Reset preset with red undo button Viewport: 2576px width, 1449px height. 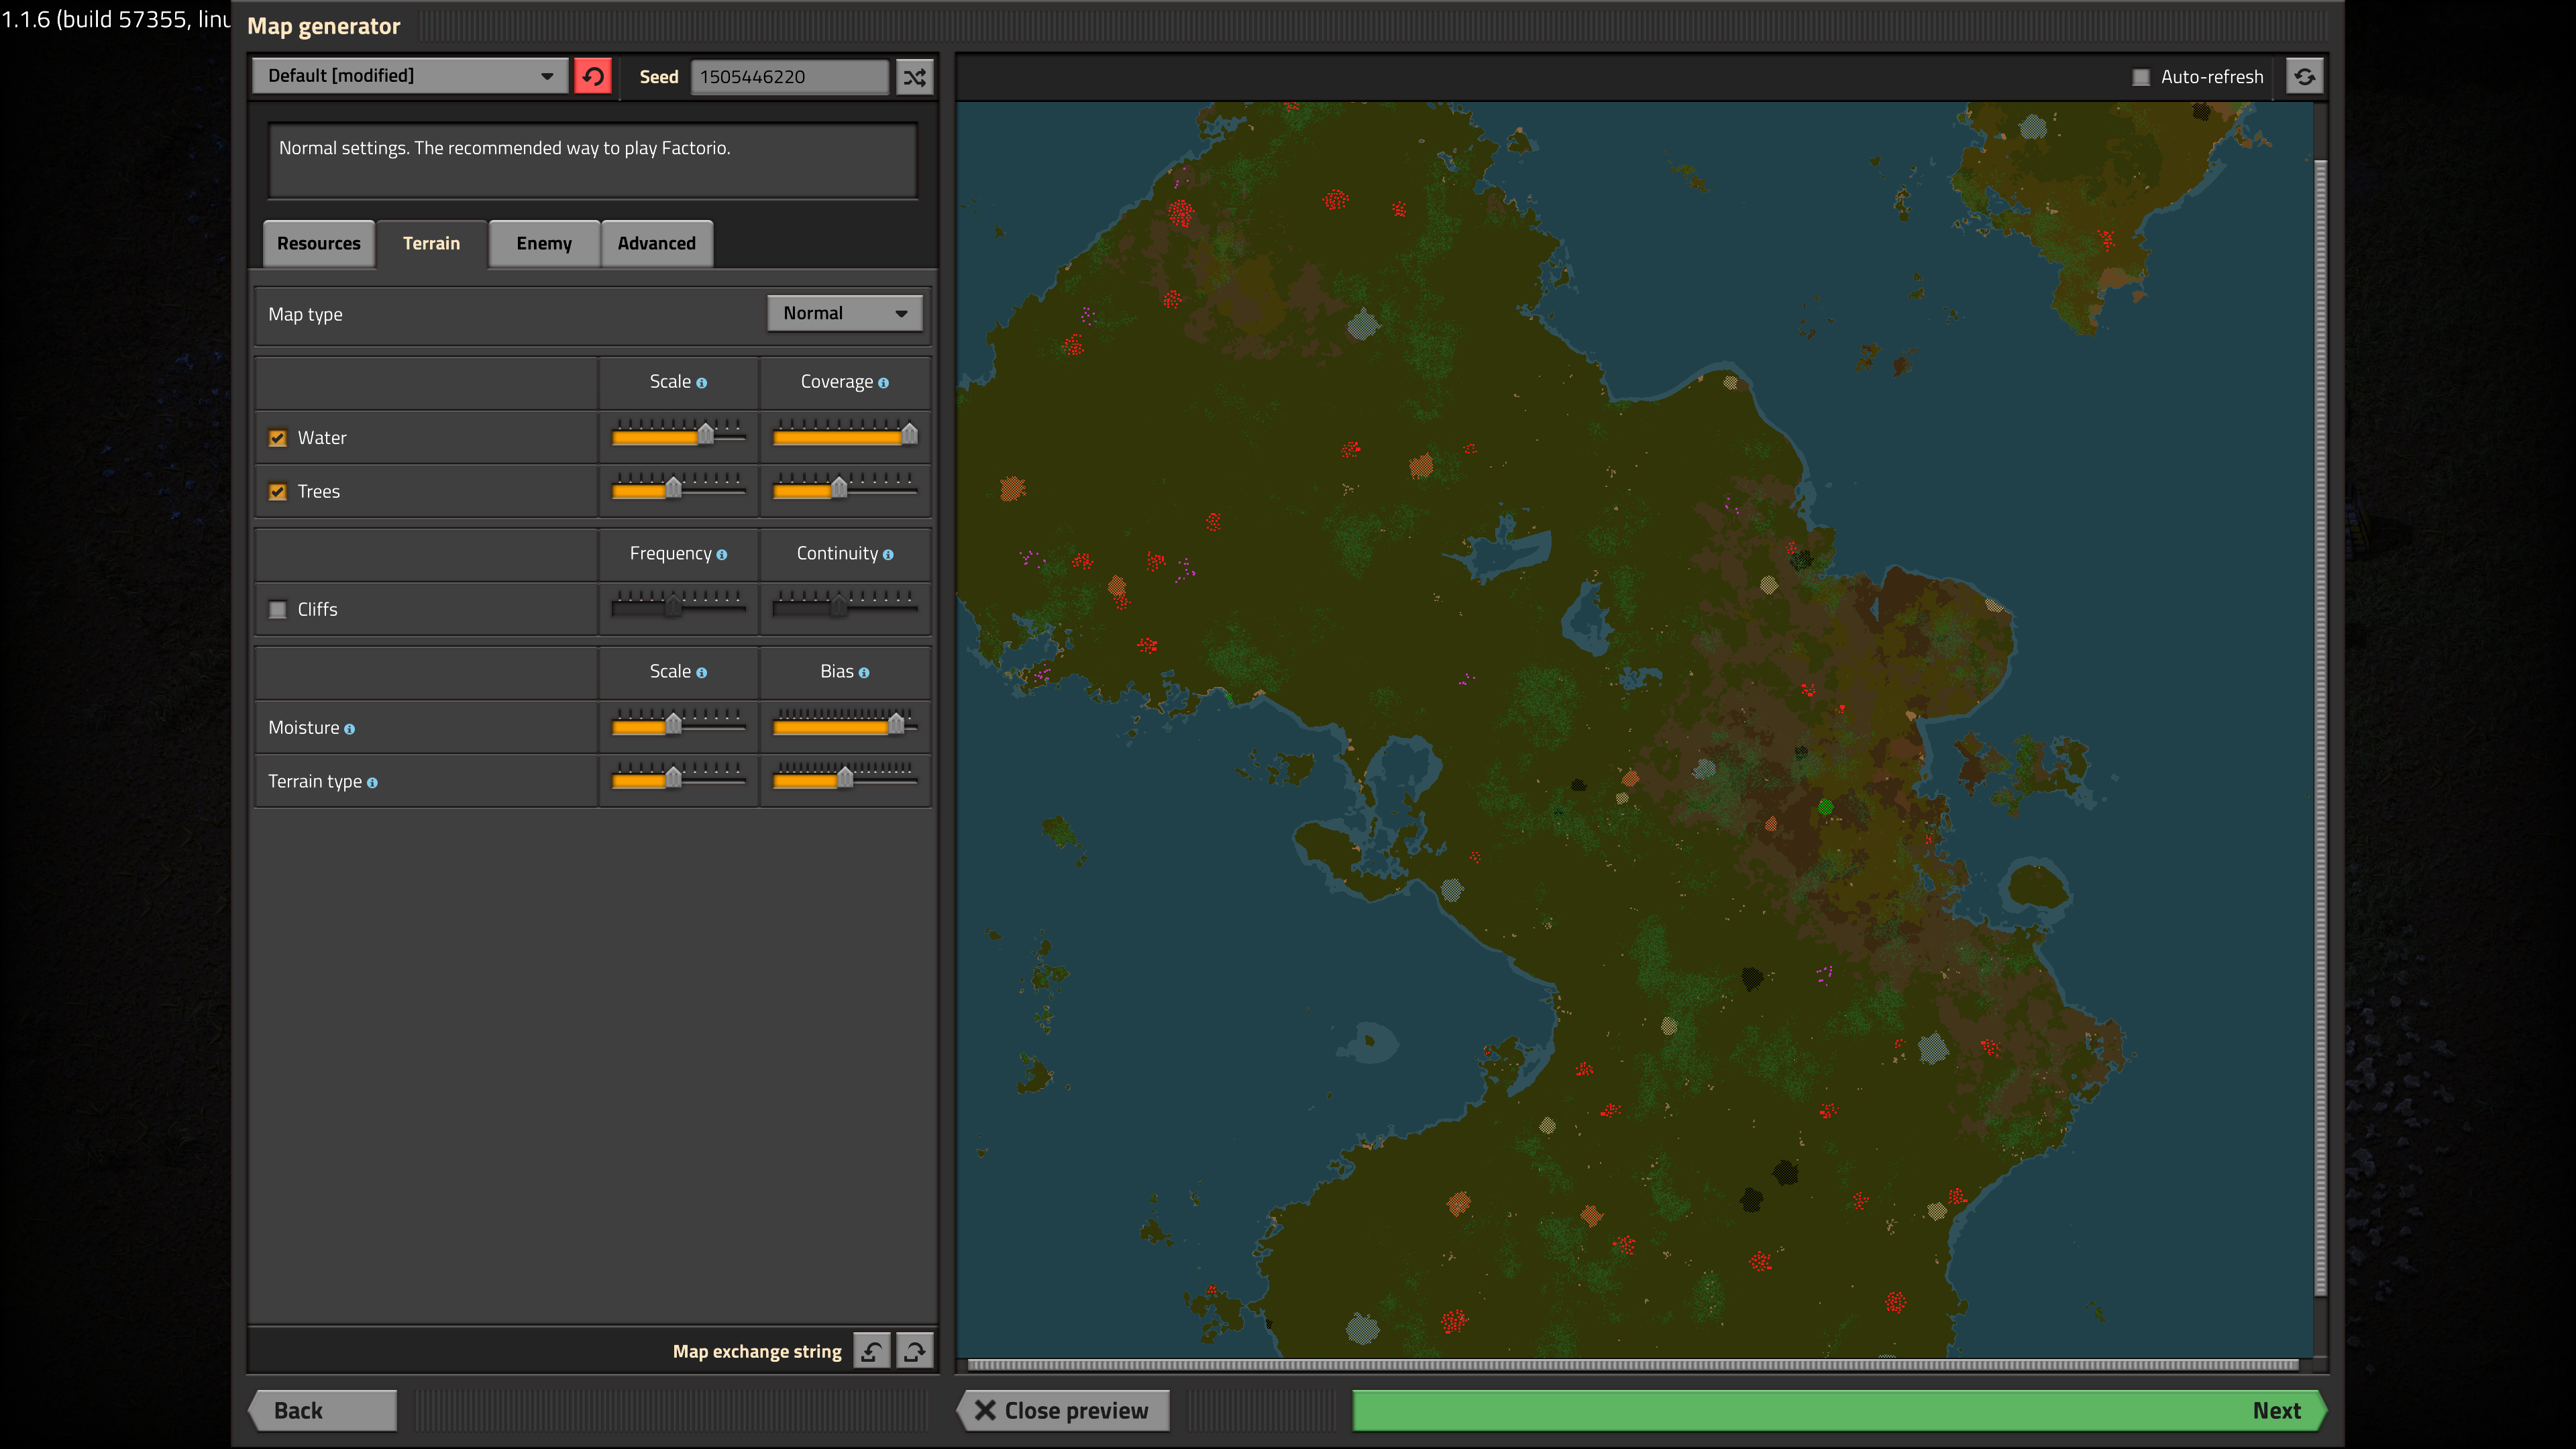click(x=593, y=76)
